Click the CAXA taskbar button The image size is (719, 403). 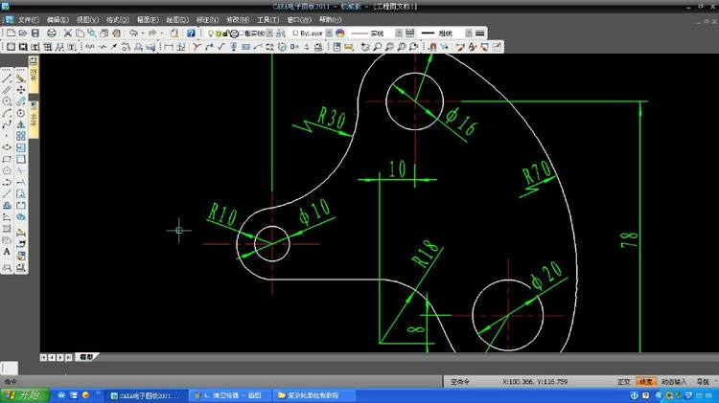pyautogui.click(x=146, y=395)
